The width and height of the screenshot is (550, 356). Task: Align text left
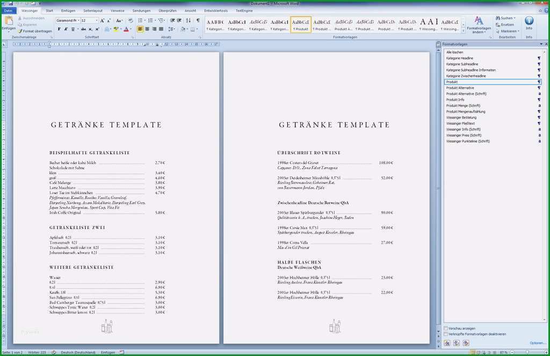click(x=140, y=29)
